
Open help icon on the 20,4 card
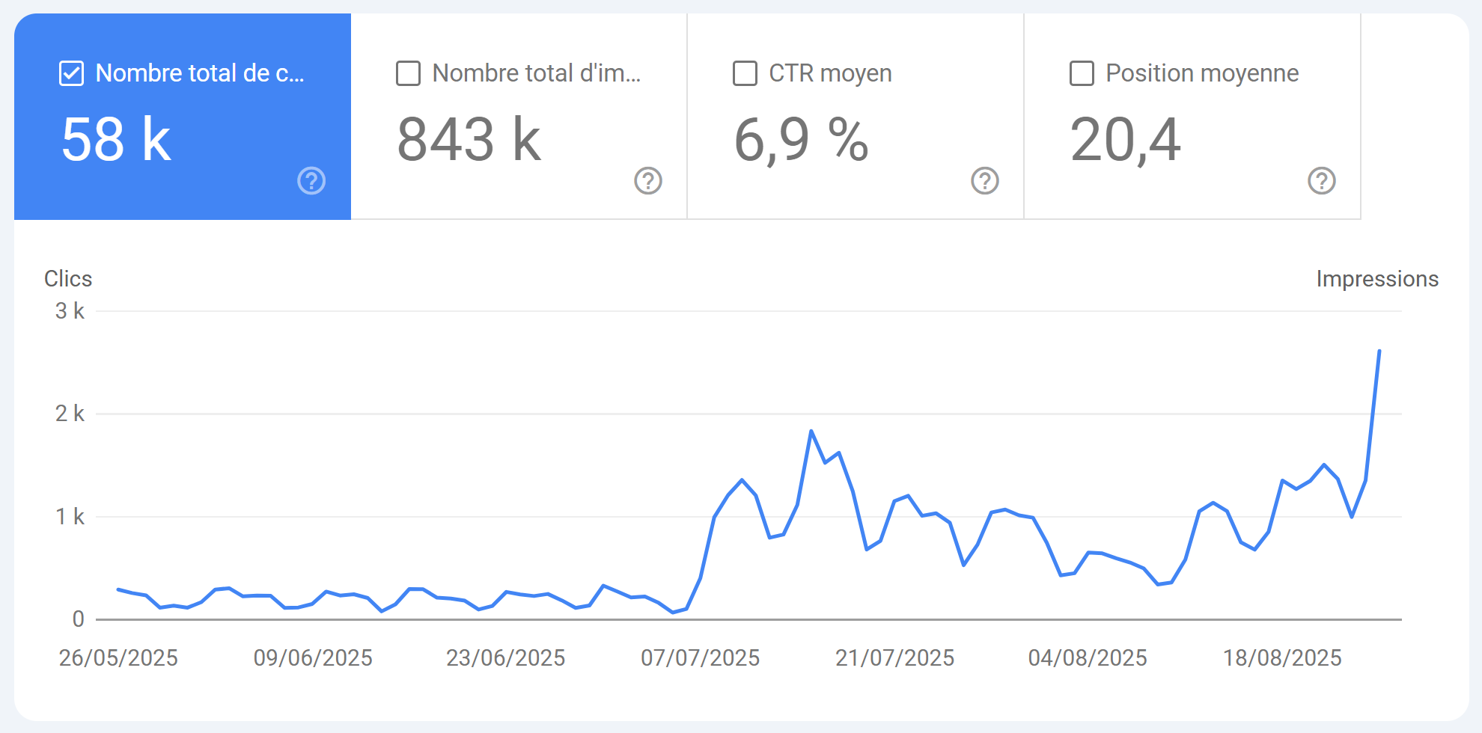pyautogui.click(x=1322, y=180)
